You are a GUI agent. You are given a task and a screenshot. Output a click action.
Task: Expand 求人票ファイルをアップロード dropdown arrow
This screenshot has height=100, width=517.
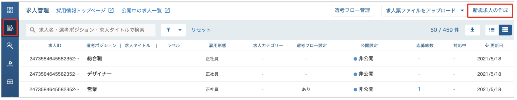pyautogui.click(x=462, y=10)
